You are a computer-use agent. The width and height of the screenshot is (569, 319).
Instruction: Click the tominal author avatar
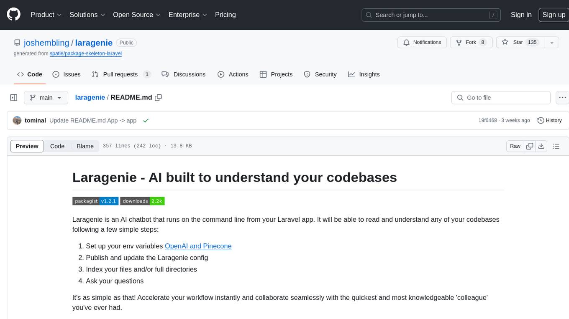click(x=17, y=120)
